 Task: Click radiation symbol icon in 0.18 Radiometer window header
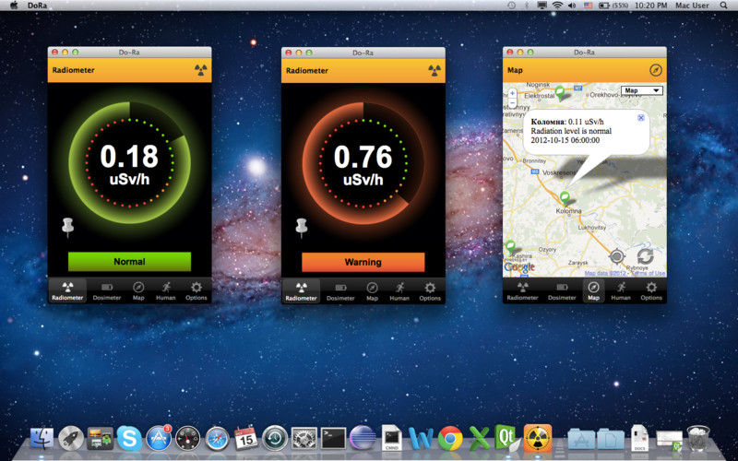(x=200, y=70)
